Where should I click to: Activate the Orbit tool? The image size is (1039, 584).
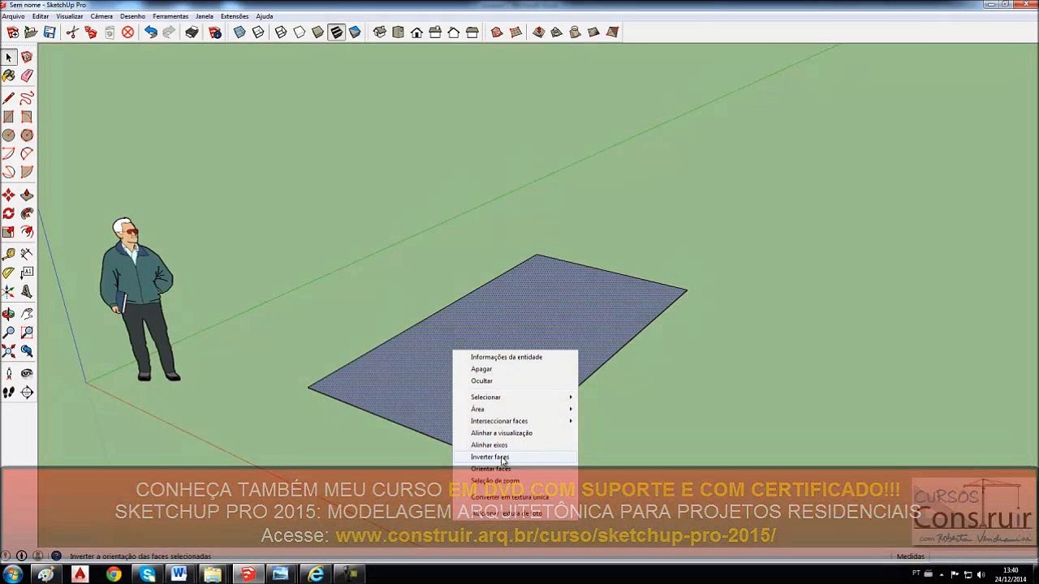9,313
